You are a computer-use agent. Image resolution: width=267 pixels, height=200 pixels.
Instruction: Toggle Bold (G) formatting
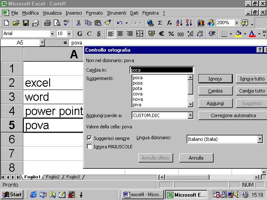(x=80, y=34)
